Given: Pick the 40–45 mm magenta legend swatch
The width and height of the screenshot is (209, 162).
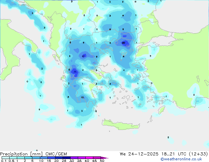Looking at the screenshot, I should click(89, 158).
